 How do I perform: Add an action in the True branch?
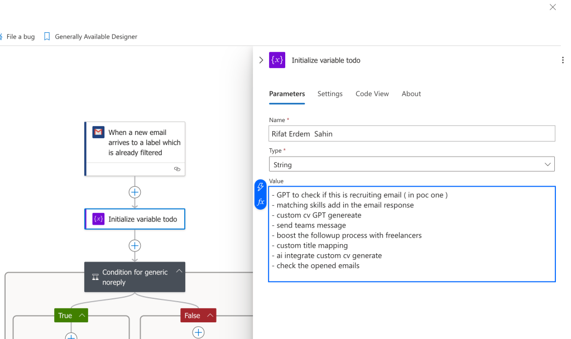tap(71, 336)
